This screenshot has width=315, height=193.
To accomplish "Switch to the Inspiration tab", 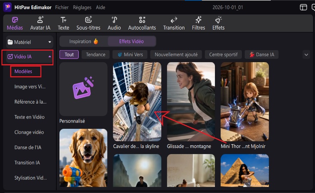I will (x=84, y=42).
